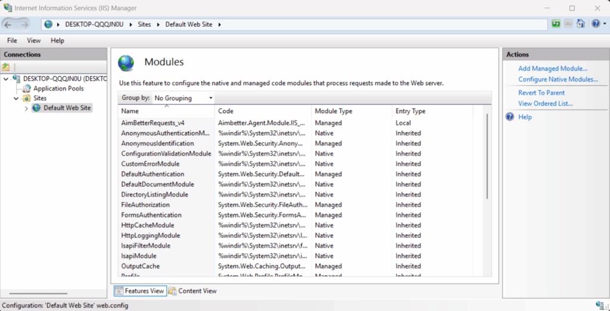Screen dimensions: 610x311
Task: Open the View menu
Action: 34,41
